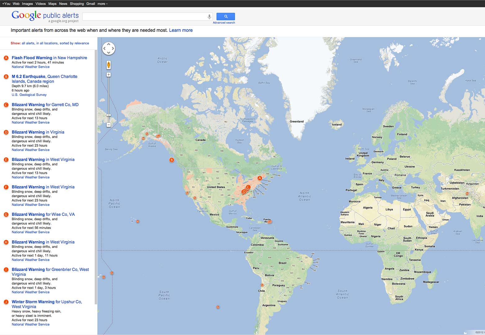Click National Weather Service under Flash Flood Warning
Viewport: 485px width, 335px height.
(31, 67)
